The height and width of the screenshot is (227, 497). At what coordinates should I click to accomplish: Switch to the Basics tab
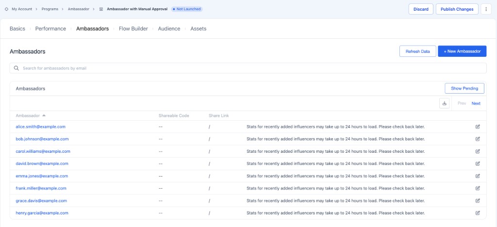pyautogui.click(x=17, y=29)
